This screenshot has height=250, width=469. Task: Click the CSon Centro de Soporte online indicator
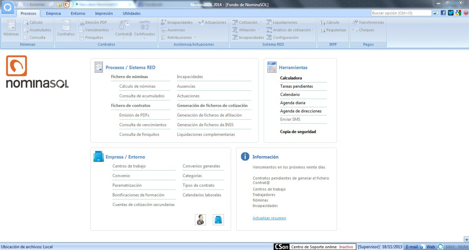[315, 247]
